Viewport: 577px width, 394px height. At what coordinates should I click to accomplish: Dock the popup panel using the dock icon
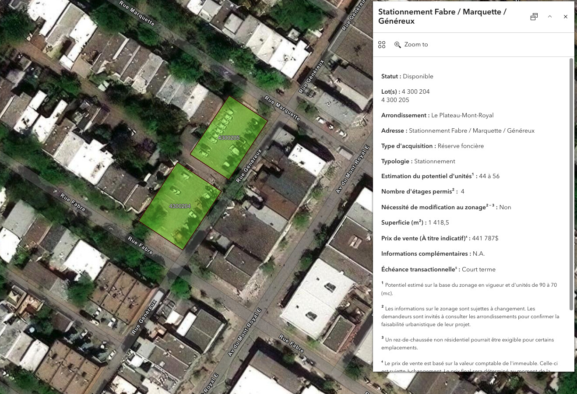coord(534,17)
